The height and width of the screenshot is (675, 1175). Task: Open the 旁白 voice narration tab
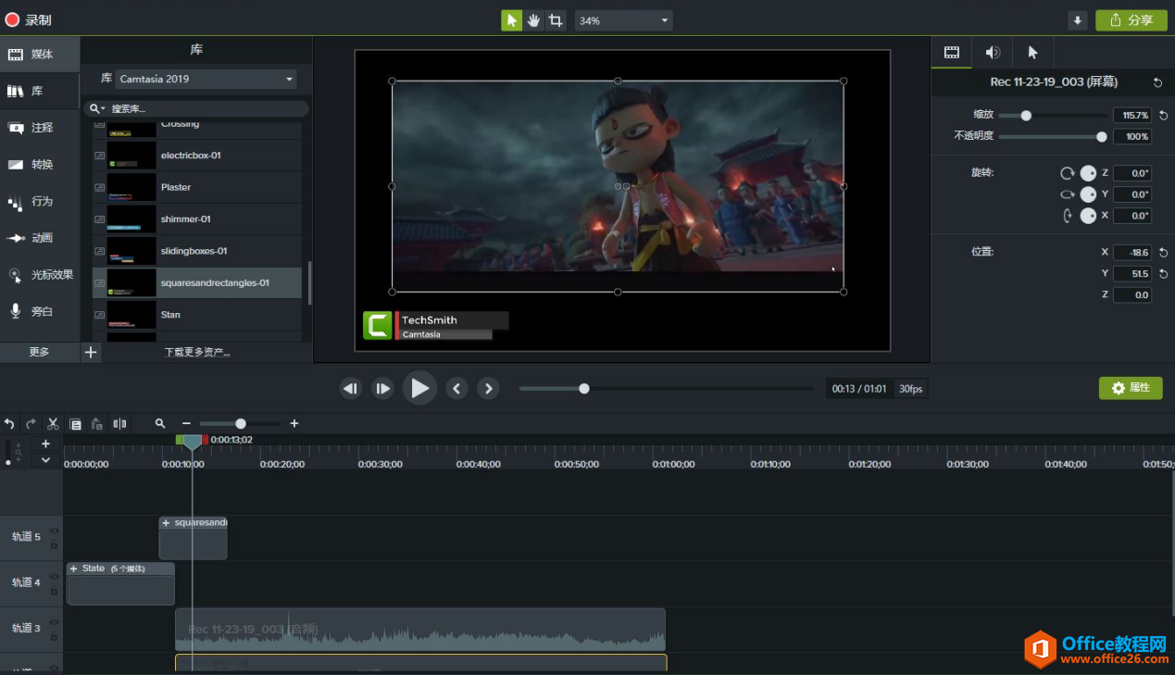click(x=40, y=312)
